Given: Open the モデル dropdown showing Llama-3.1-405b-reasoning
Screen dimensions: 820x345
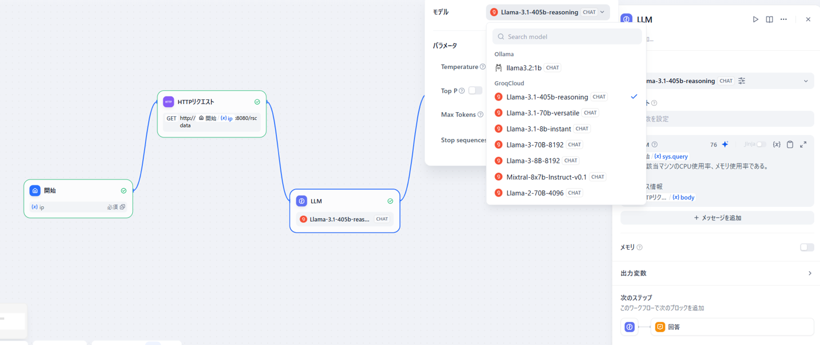Looking at the screenshot, I should coord(548,12).
